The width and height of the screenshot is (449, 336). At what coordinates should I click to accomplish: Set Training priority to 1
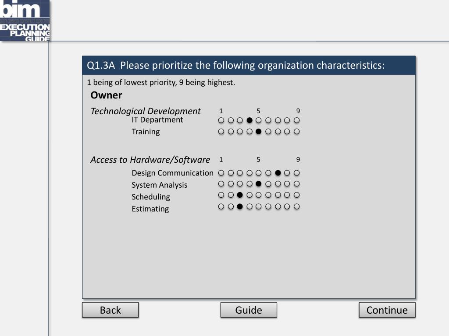click(x=221, y=131)
